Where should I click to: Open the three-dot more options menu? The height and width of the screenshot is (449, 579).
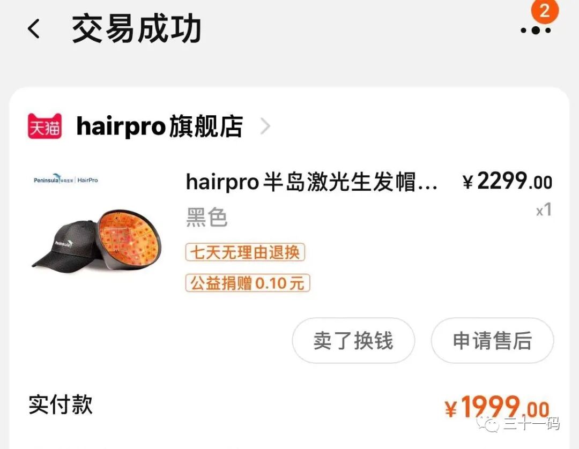click(x=536, y=31)
